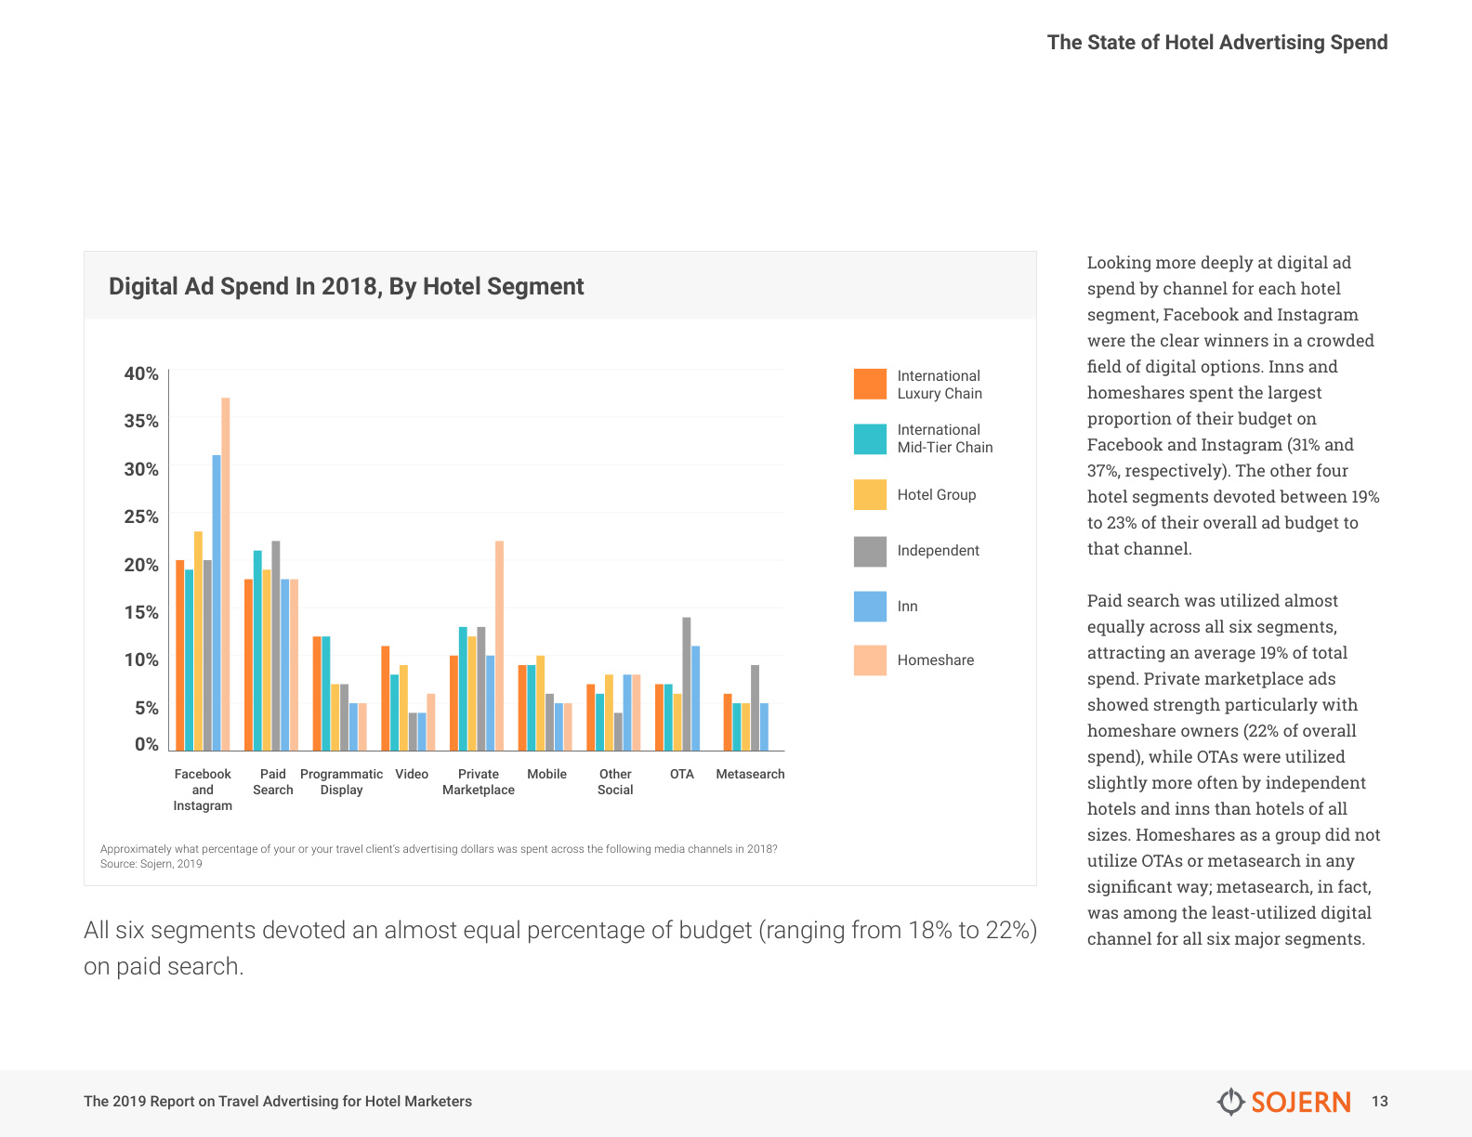Click the peach Homeshare legend swatch
1472x1137 pixels.
[870, 660]
